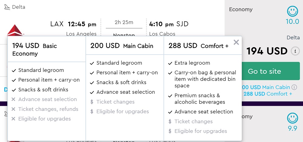This screenshot has height=142, width=303.
Task: Click the Nonstop duration bar for 2h 25m
Action: [x=124, y=28]
